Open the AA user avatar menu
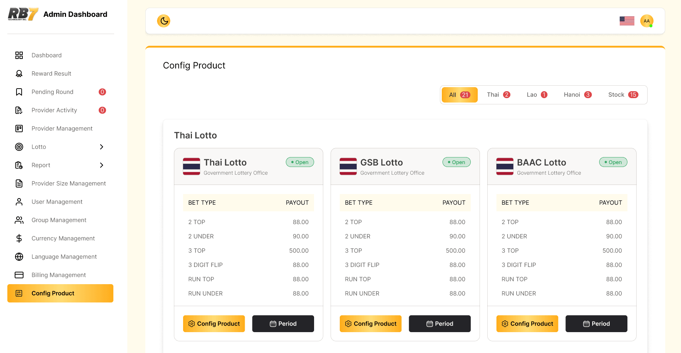The width and height of the screenshot is (681, 353). (x=647, y=21)
